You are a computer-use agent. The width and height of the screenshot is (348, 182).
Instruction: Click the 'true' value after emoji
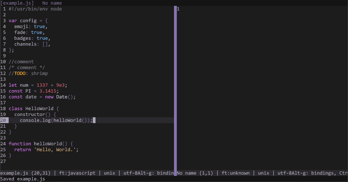tap(39, 27)
